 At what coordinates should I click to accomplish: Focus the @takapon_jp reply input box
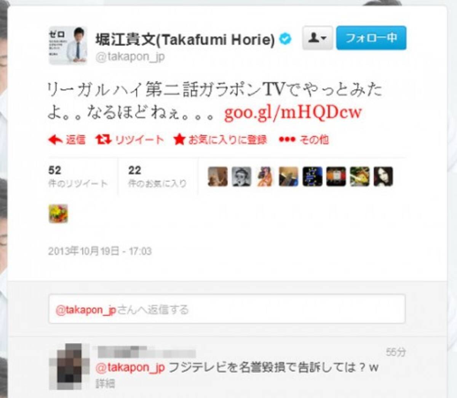coord(227,309)
